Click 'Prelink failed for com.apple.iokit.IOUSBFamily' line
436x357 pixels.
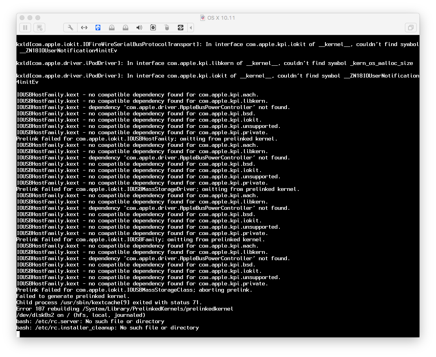click(x=141, y=239)
